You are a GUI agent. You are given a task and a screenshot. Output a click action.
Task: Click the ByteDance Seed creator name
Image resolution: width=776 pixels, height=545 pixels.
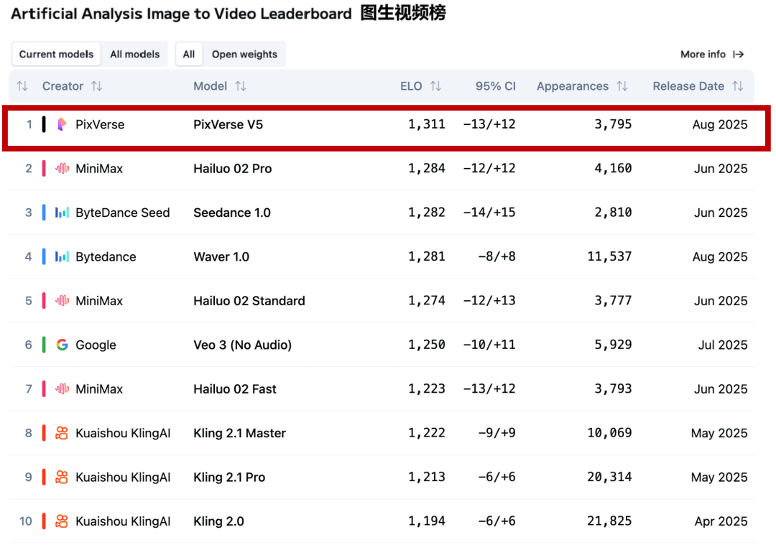(123, 213)
